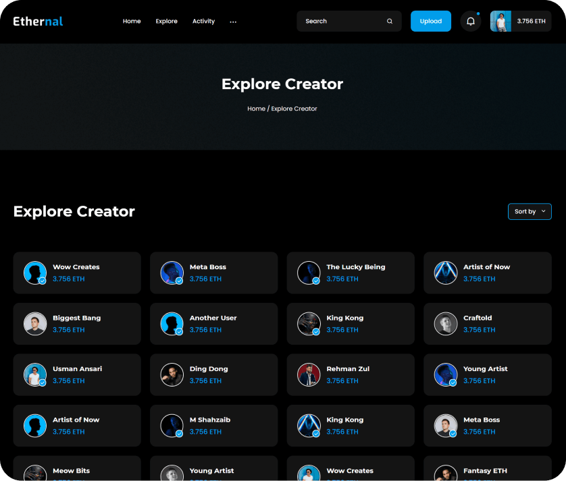566x481 pixels.
Task: Click Another User's avatar icon
Action: [x=172, y=324]
